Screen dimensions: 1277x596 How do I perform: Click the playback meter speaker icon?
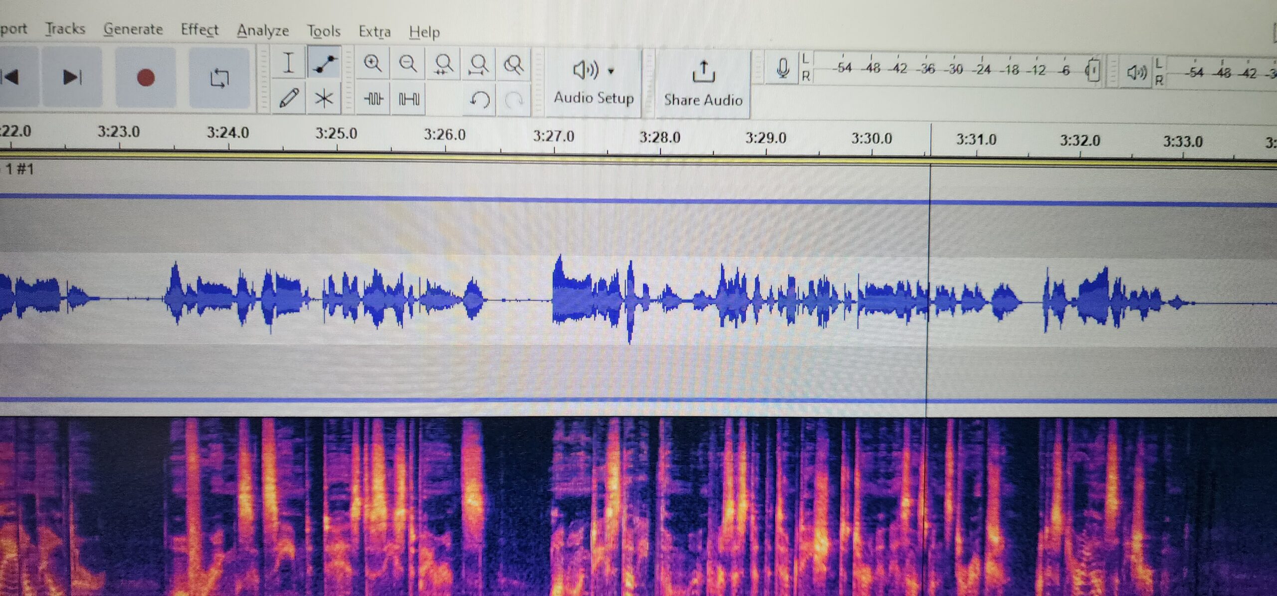click(x=1136, y=73)
